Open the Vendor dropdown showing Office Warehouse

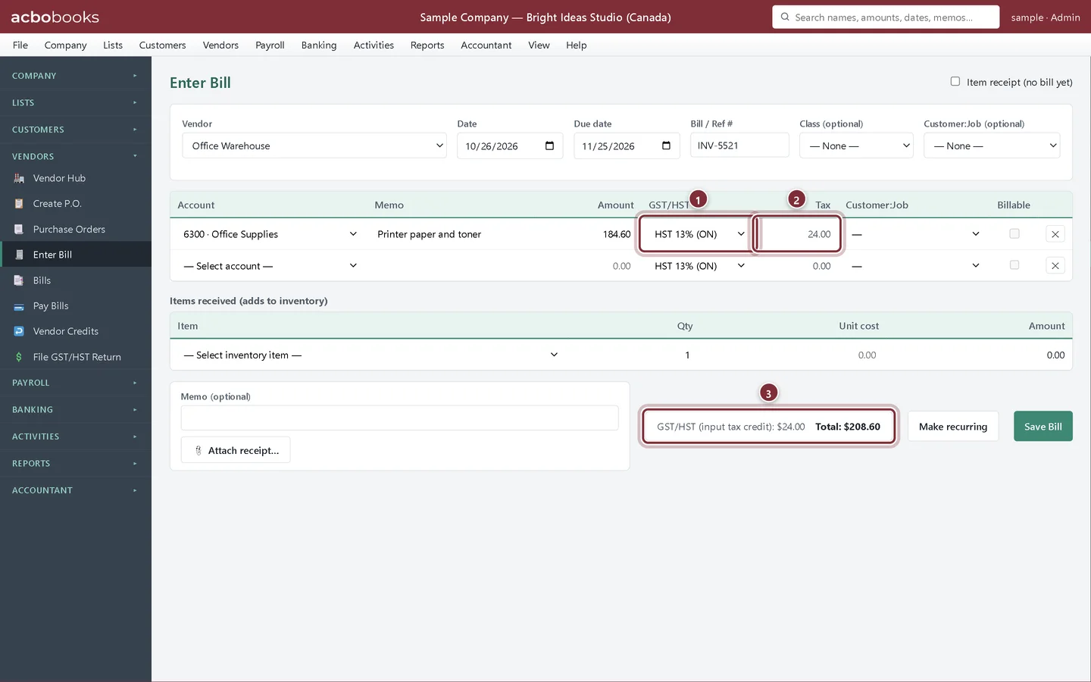pyautogui.click(x=314, y=145)
